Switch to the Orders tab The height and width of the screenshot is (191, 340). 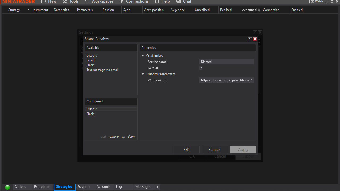[20, 187]
